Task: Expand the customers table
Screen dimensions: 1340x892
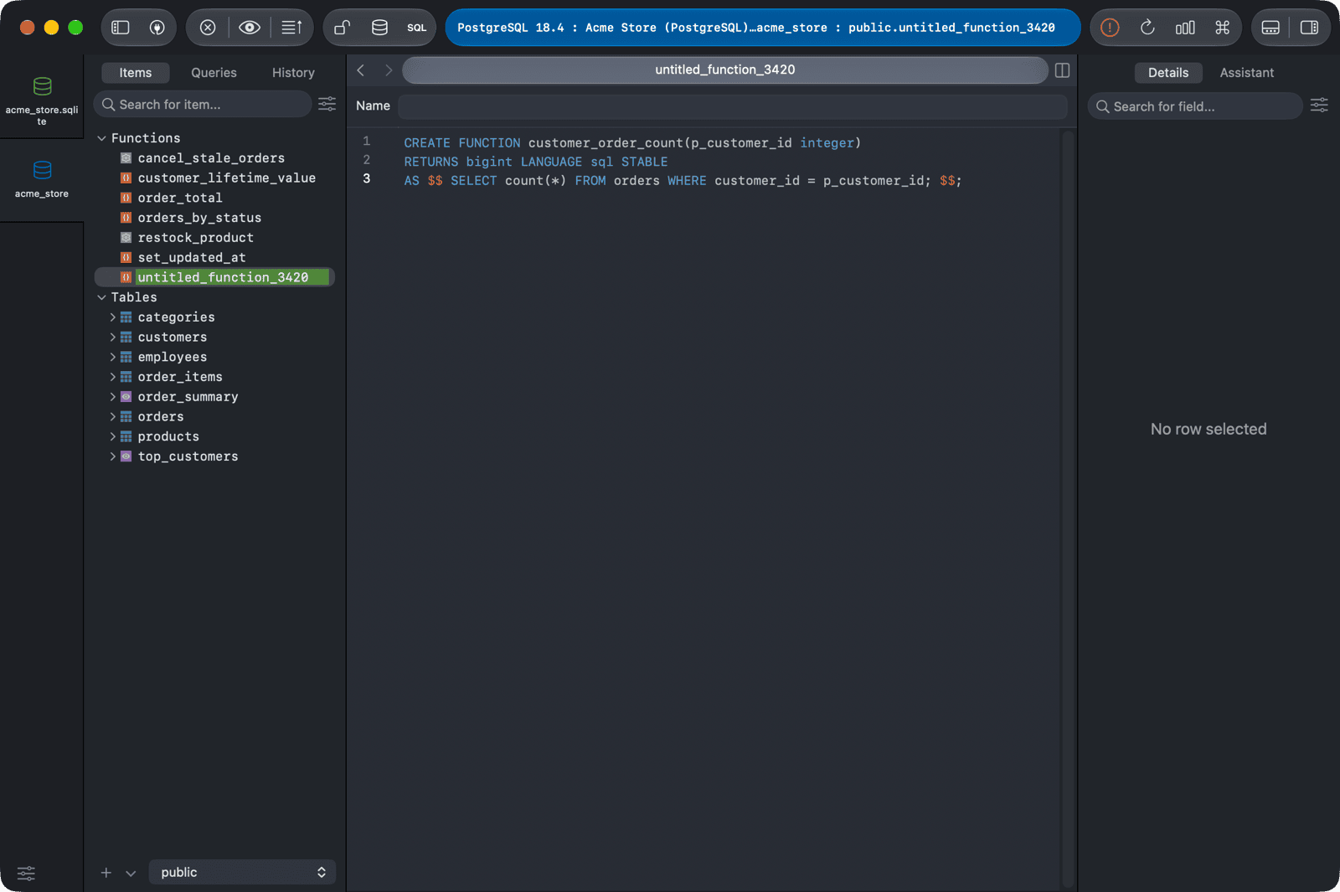Action: [x=112, y=338]
